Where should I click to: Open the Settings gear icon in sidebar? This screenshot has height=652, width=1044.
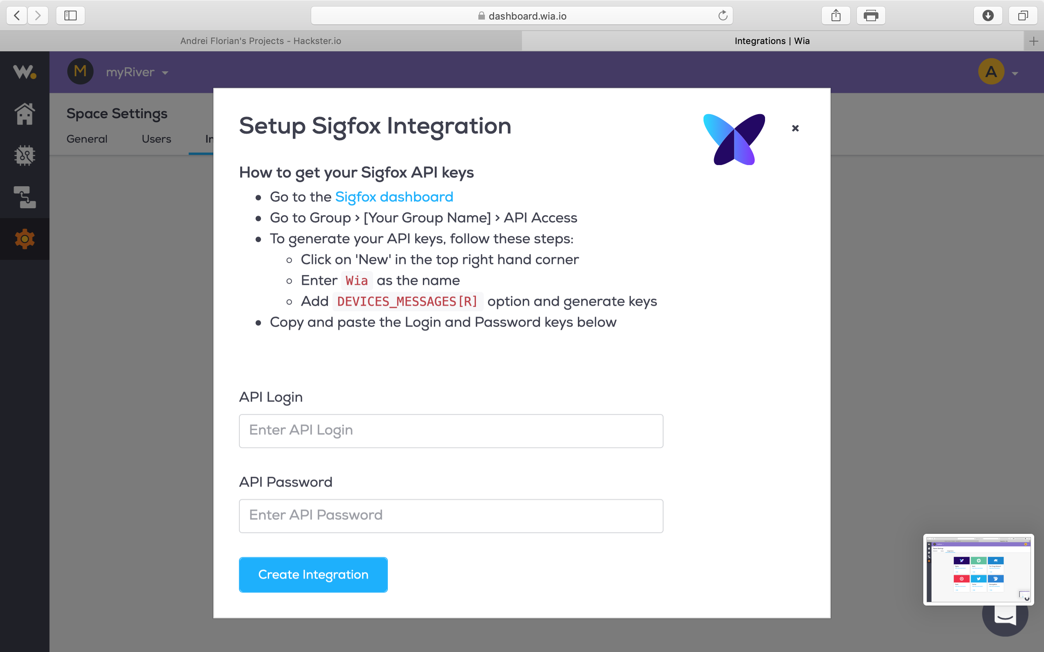pos(24,239)
